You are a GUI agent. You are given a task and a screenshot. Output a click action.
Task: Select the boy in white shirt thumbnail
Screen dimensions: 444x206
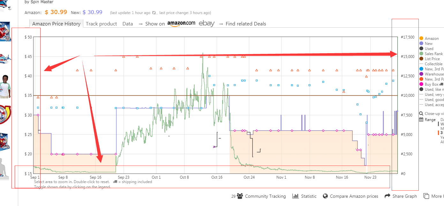[x=5, y=87]
